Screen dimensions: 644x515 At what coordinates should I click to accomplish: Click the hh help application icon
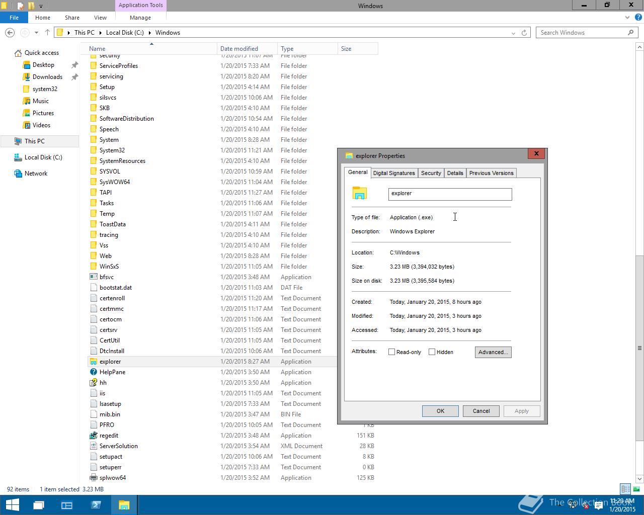point(94,383)
